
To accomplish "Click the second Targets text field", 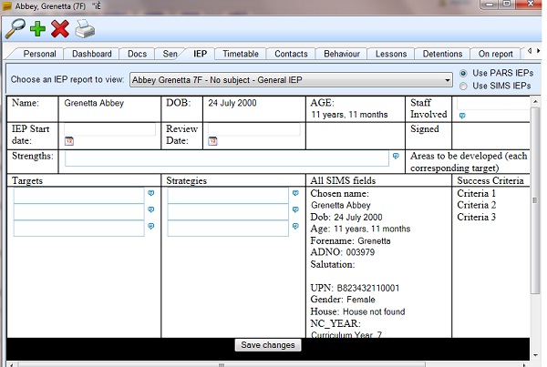I will point(78,212).
